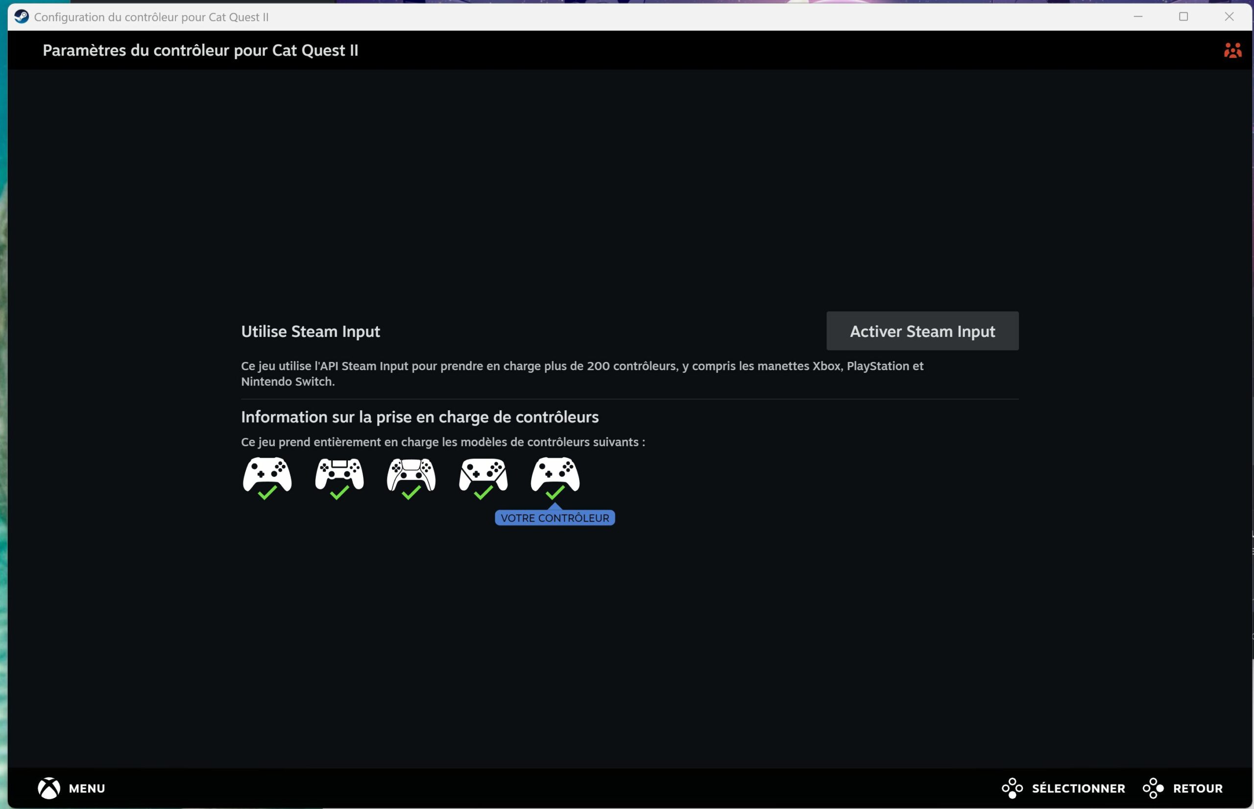This screenshot has height=809, width=1254.
Task: Go back using the RETOUR label
Action: (1198, 788)
